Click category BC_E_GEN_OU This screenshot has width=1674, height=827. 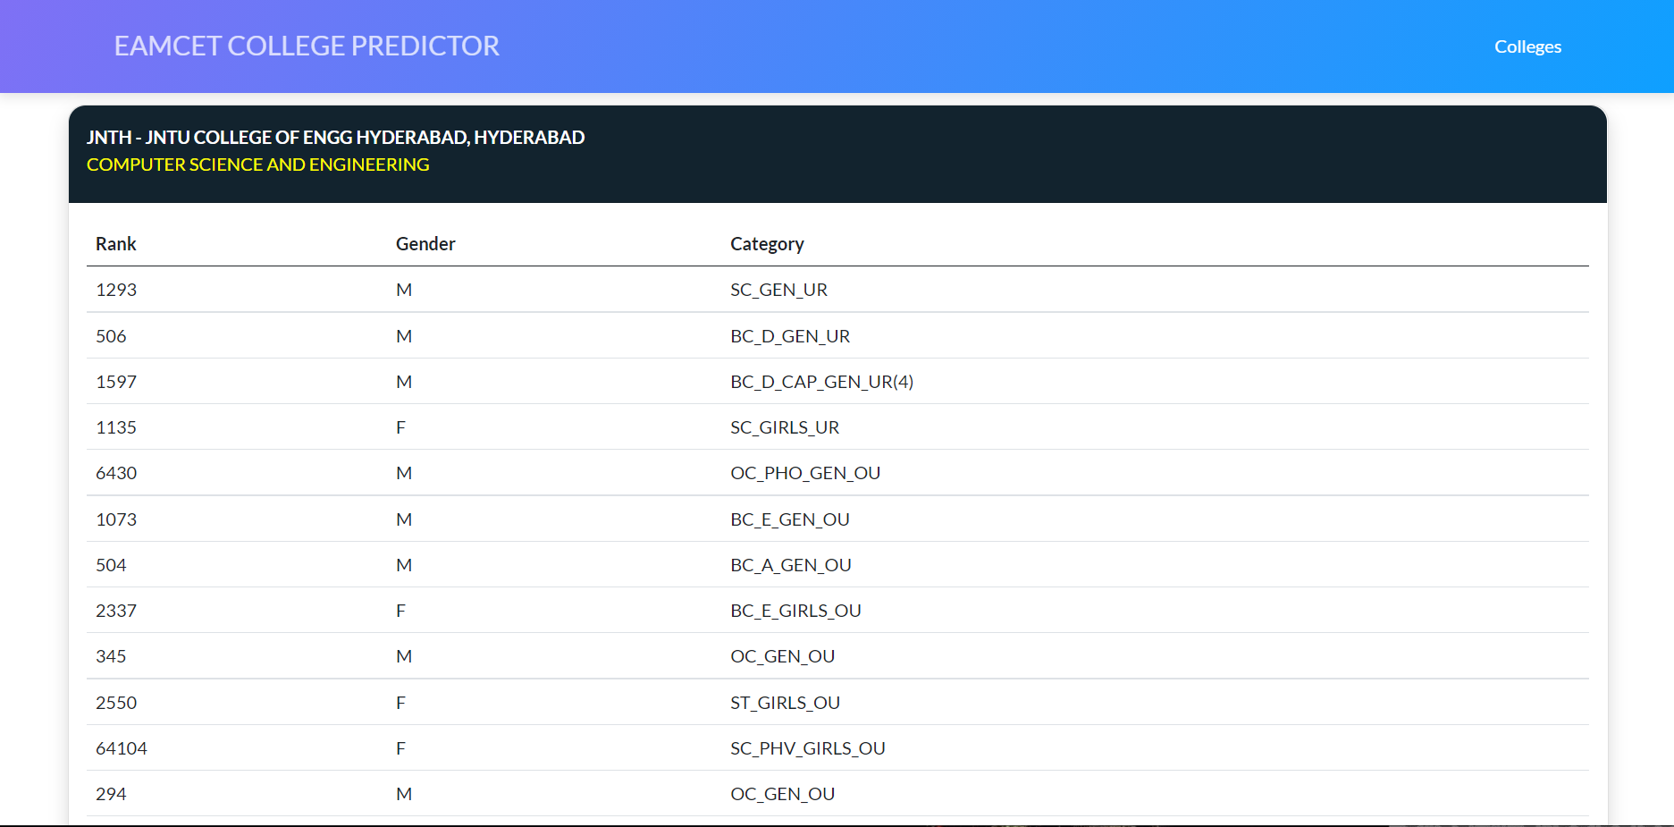click(790, 519)
